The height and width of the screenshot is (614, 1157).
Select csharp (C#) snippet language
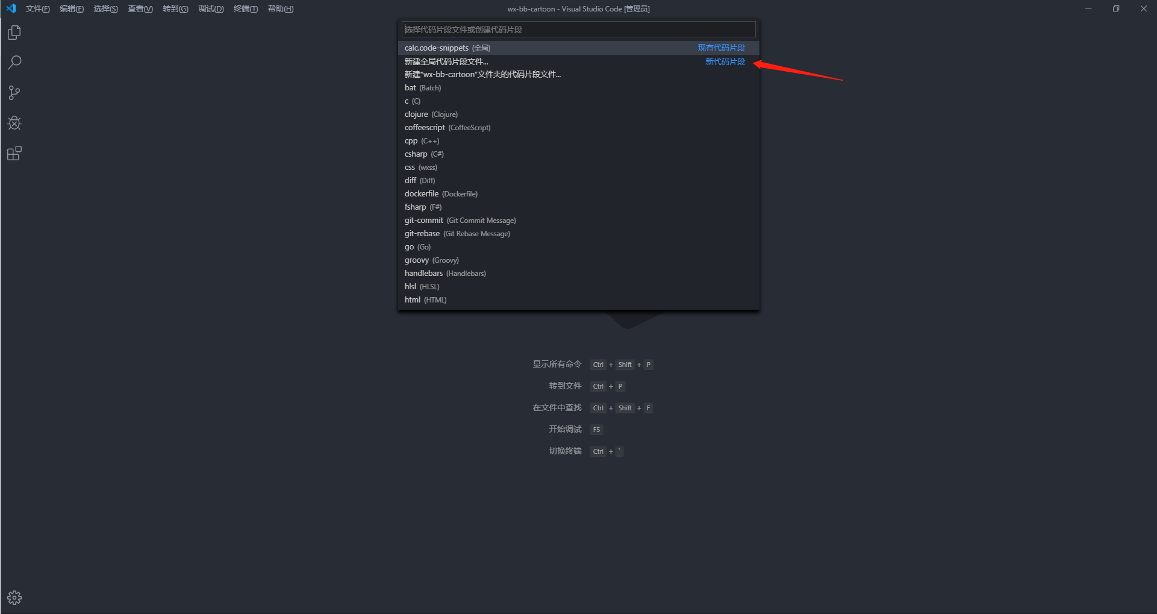579,154
